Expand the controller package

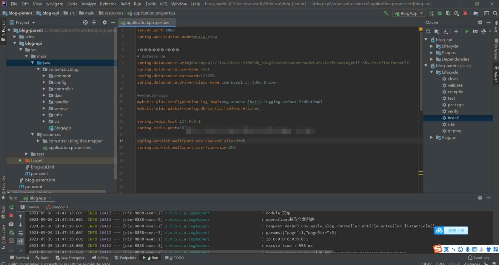coord(44,89)
